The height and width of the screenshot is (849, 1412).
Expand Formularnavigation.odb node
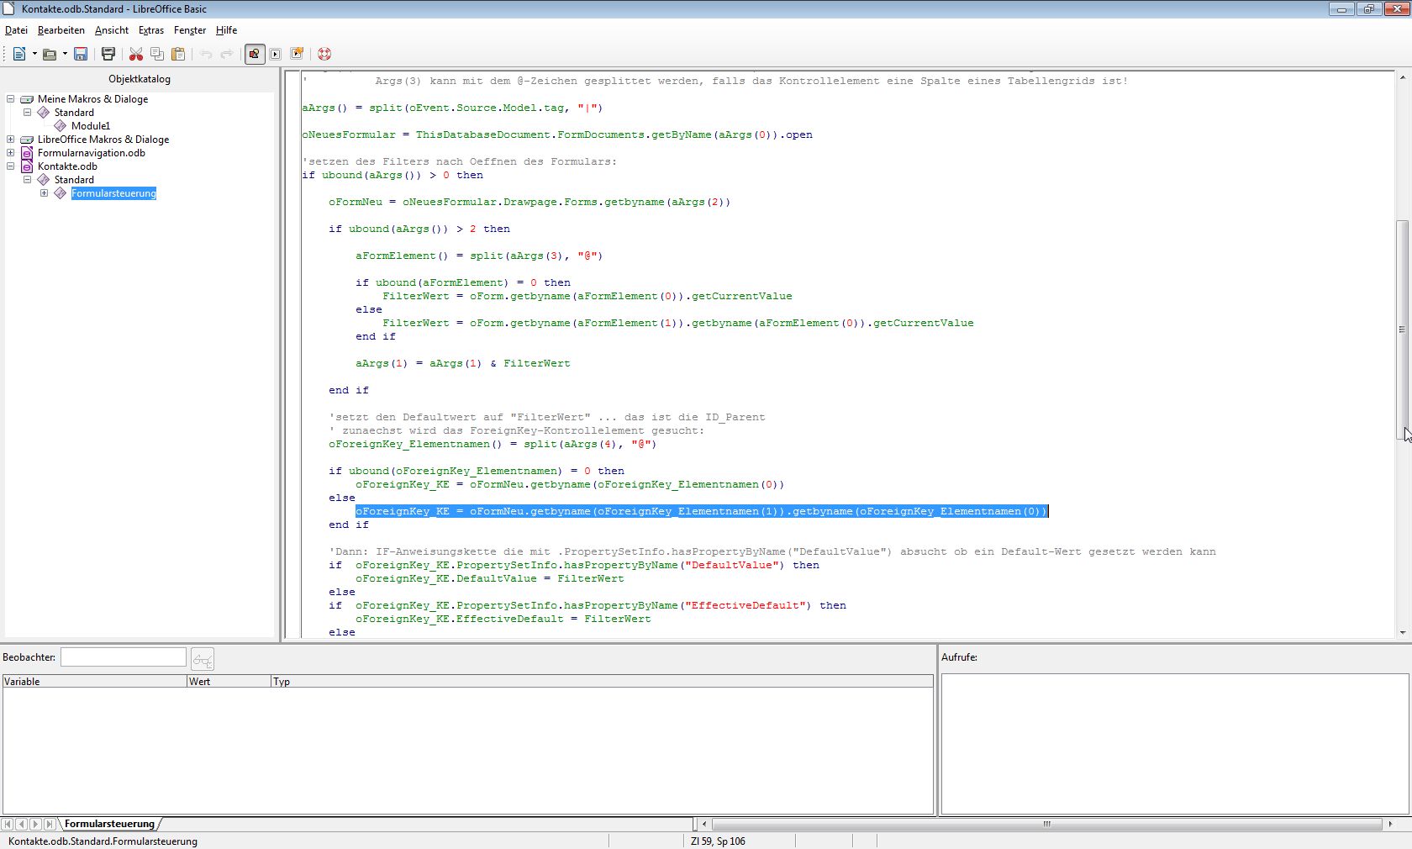11,152
